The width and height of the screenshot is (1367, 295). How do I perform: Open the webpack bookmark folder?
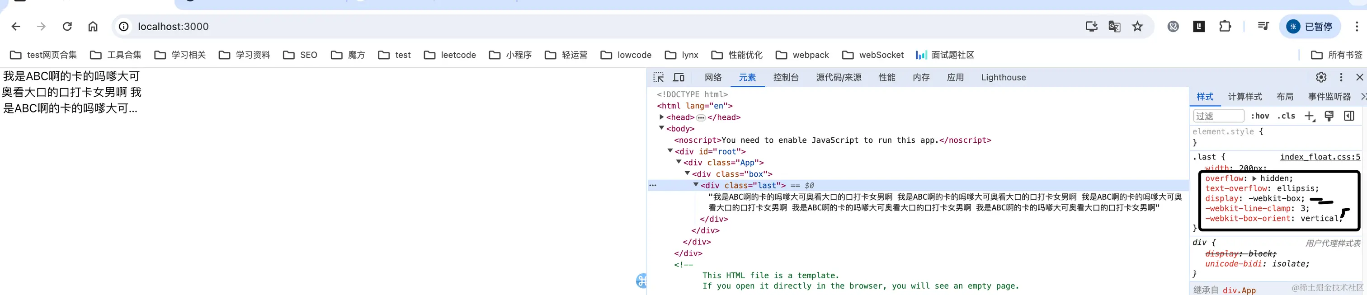coord(802,55)
